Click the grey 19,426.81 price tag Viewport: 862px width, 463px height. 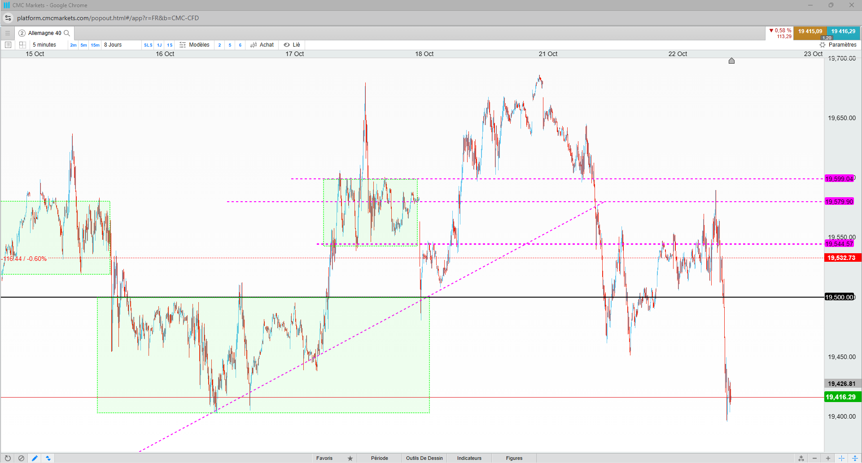(x=842, y=384)
